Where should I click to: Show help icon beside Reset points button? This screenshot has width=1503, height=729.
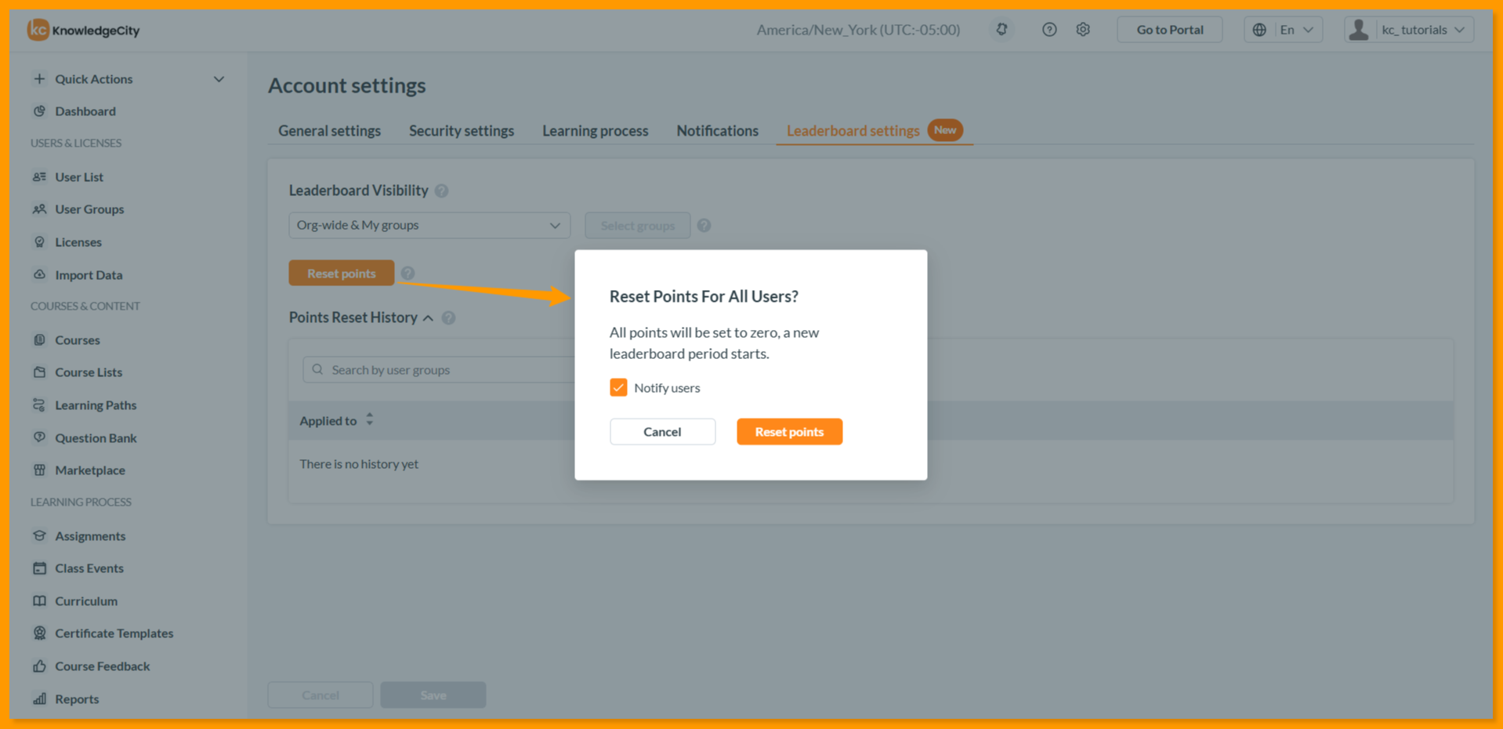pos(407,274)
